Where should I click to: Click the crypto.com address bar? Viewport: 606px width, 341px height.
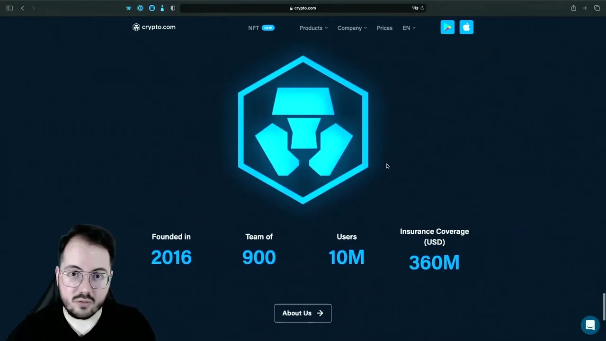pos(303,8)
